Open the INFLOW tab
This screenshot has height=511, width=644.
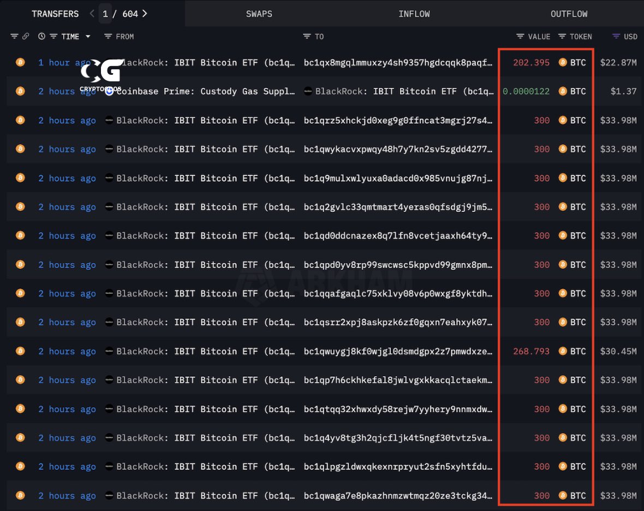pyautogui.click(x=414, y=14)
